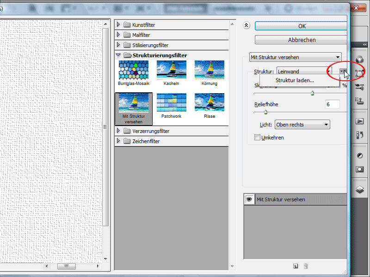Screen dimensions: 370x277
Task: Click the Verzerrungsfilter folder icon
Action: coord(127,131)
